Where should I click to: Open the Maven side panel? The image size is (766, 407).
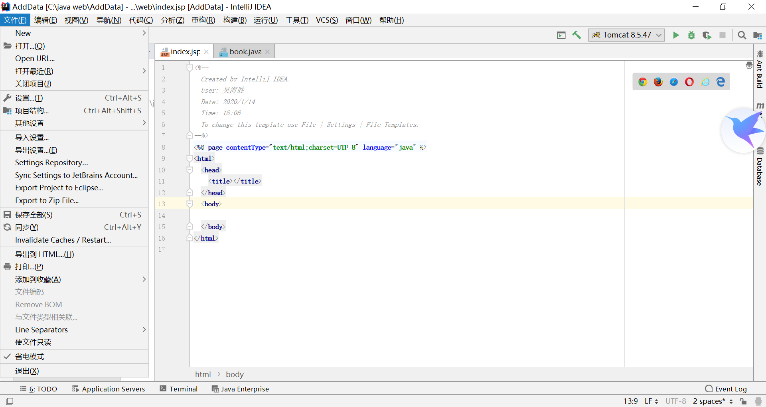760,106
